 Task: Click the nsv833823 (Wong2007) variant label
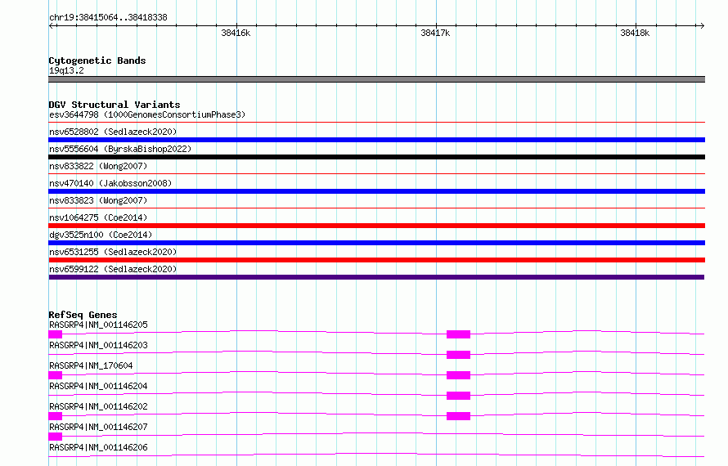coord(98,200)
